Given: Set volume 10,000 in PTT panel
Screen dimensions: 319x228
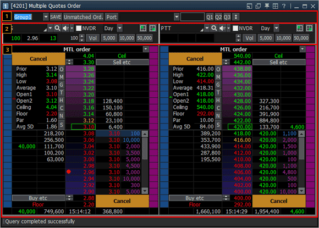Looking at the screenshot, I should point(283,38).
